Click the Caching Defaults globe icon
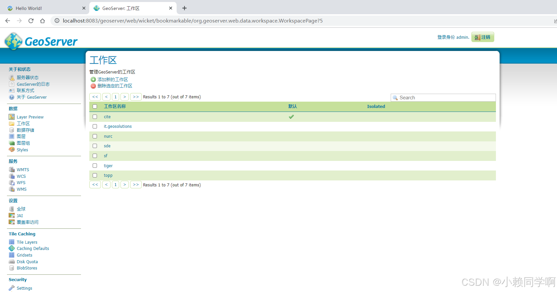The image size is (557, 292). (x=12, y=248)
